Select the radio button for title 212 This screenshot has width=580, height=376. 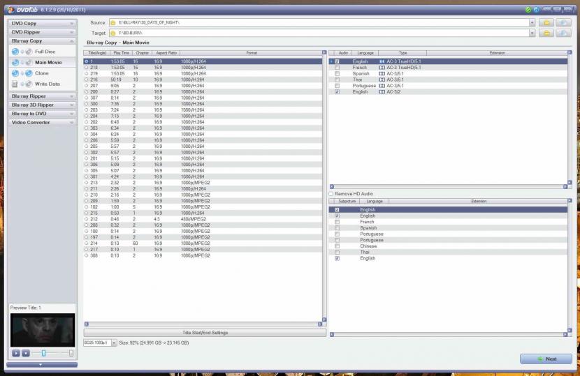tap(87, 219)
